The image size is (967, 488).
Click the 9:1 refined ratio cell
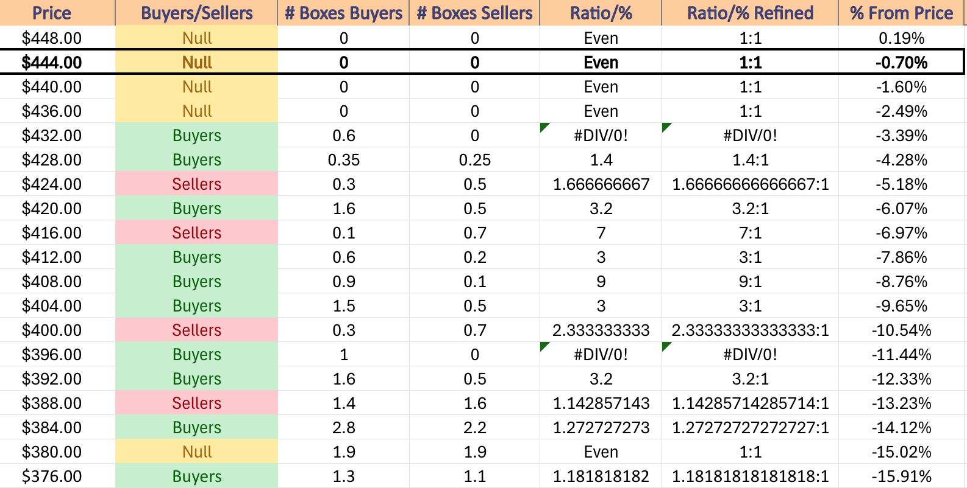pos(750,281)
